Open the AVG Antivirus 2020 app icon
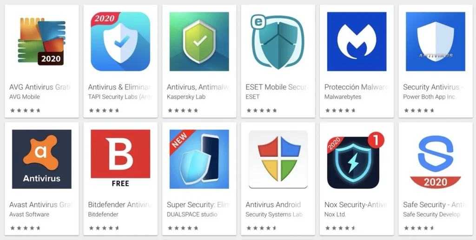 click(41, 41)
